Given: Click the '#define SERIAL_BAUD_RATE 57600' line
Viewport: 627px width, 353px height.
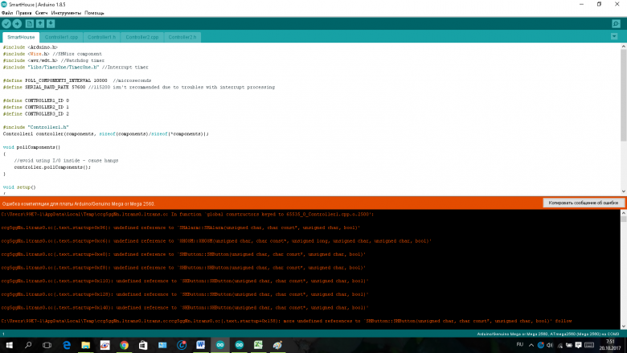Looking at the screenshot, I should [x=139, y=87].
